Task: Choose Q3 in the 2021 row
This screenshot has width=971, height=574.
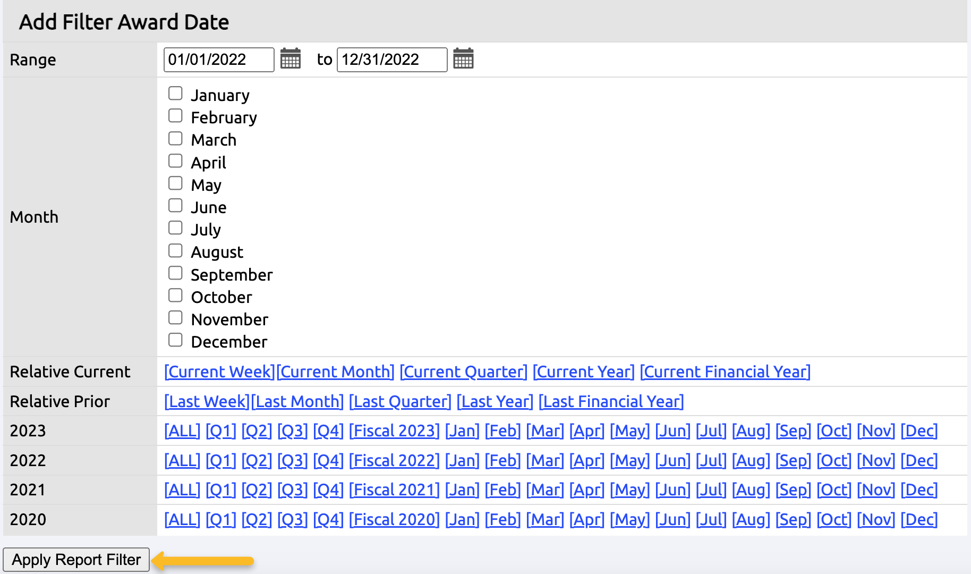Action: [293, 489]
